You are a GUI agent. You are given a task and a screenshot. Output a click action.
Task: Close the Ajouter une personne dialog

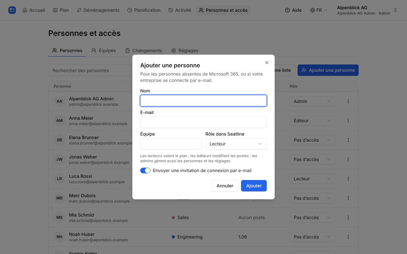pos(267,63)
